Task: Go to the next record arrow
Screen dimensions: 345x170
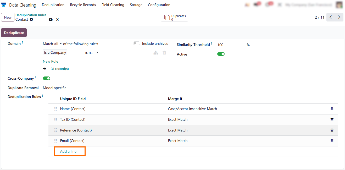Action: point(339,17)
